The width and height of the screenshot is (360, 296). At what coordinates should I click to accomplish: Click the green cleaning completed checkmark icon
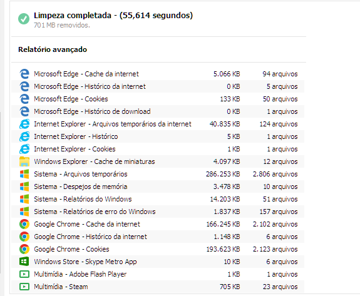[24, 19]
